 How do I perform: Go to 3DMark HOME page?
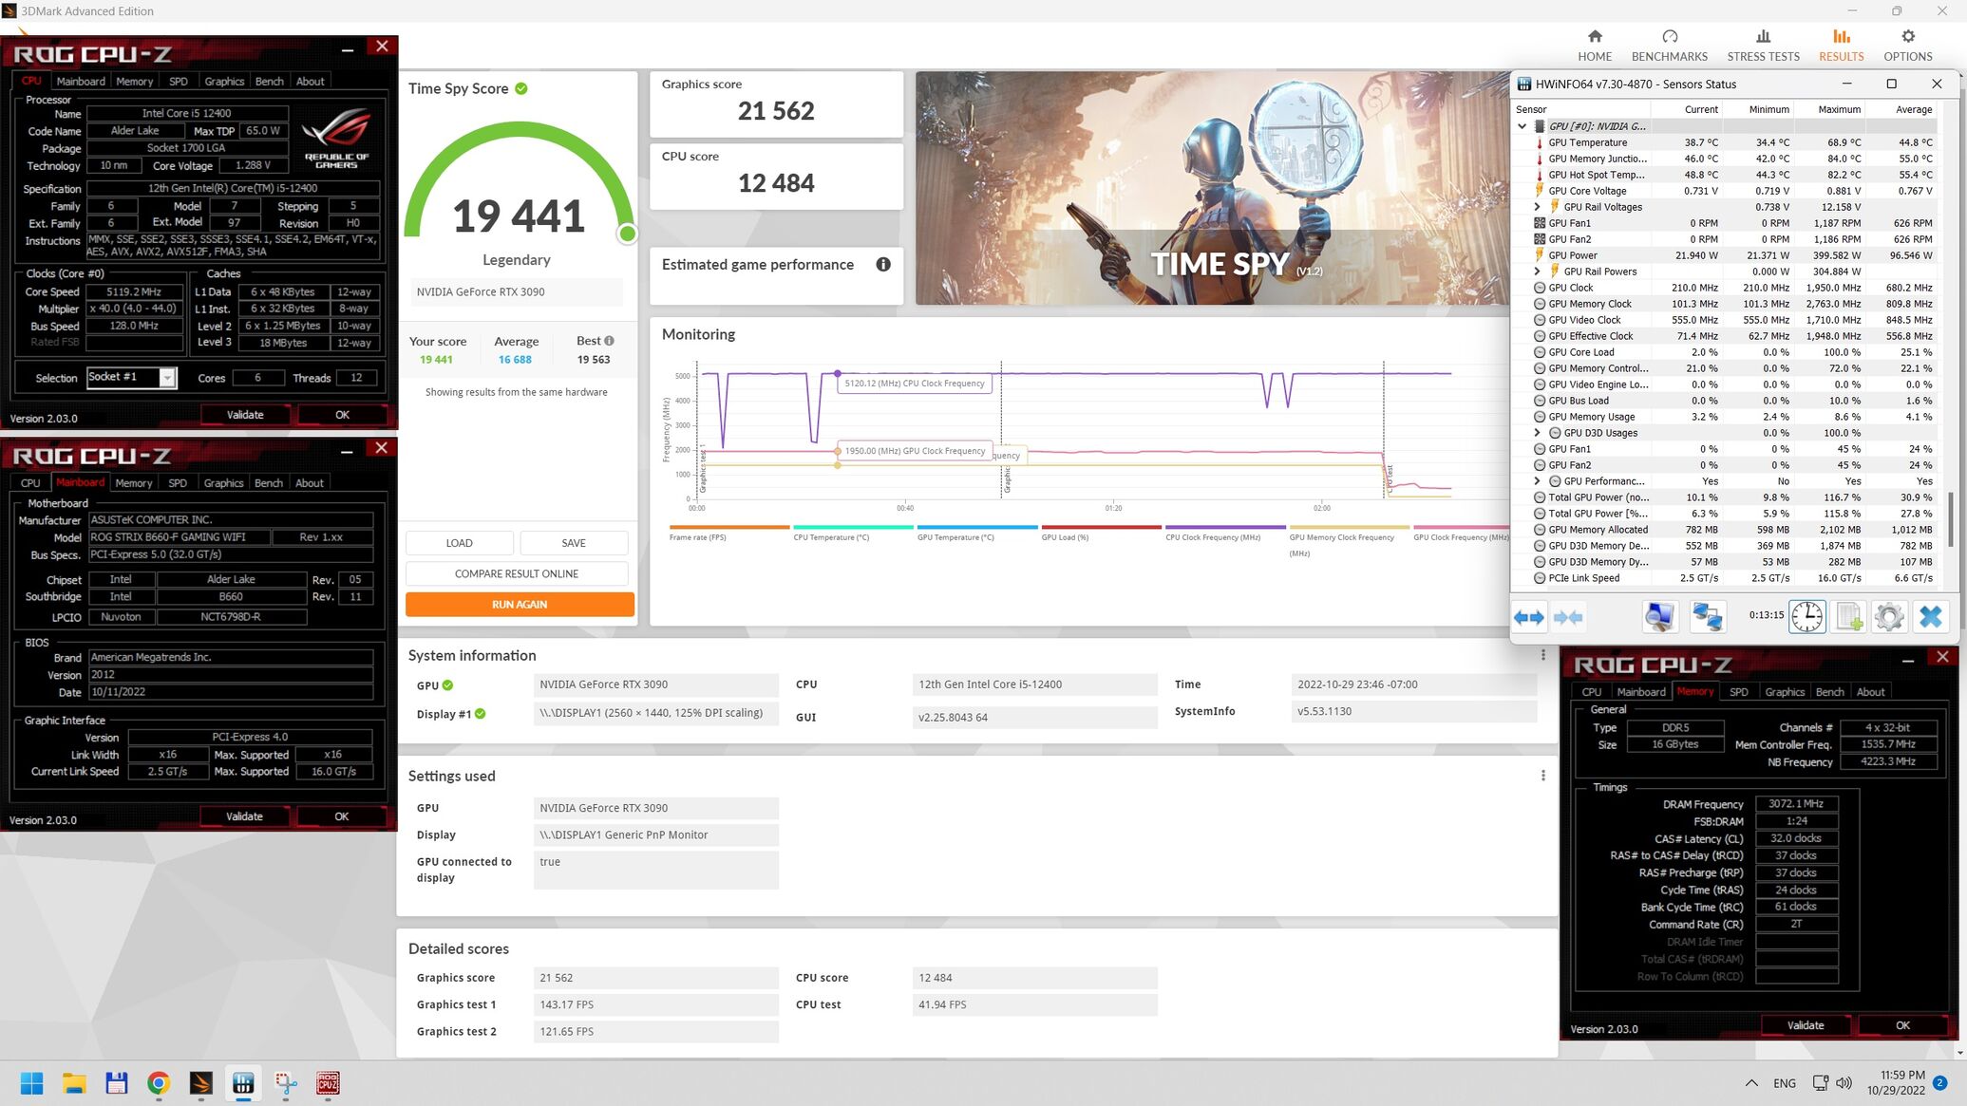point(1595,45)
